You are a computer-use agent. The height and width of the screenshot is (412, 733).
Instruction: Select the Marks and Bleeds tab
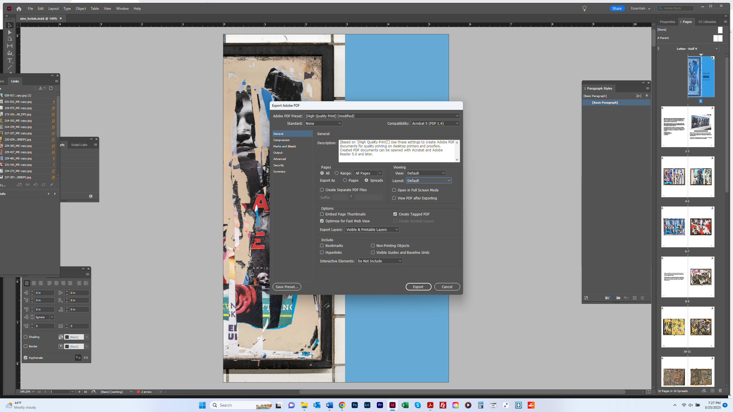[284, 146]
